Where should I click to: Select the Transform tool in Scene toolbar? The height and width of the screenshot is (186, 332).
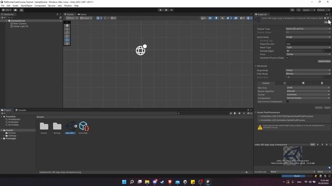click(x=67, y=43)
